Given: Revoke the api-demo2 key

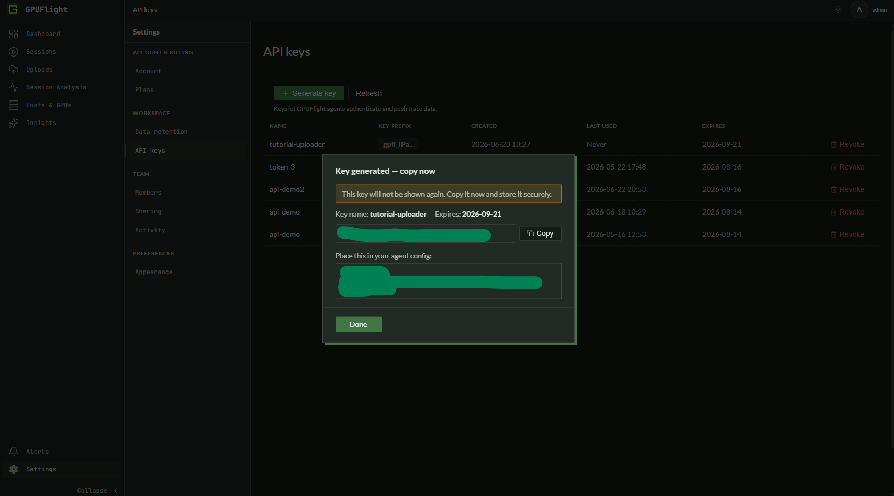Looking at the screenshot, I should tap(847, 189).
